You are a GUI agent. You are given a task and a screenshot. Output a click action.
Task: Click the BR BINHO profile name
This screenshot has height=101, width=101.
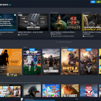[4, 5]
